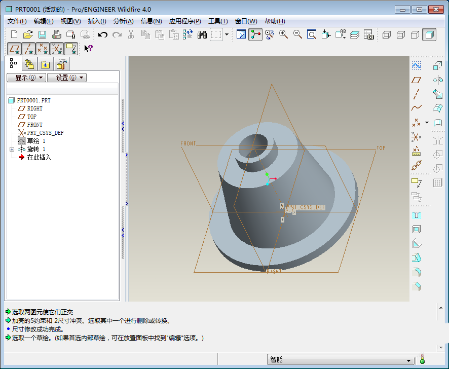Select the Sketch tool in right toolbar
The width and height of the screenshot is (449, 369).
click(x=417, y=66)
